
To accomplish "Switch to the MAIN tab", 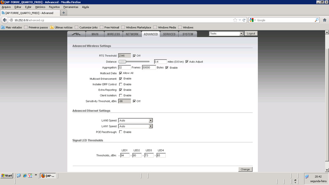I will point(95,34).
